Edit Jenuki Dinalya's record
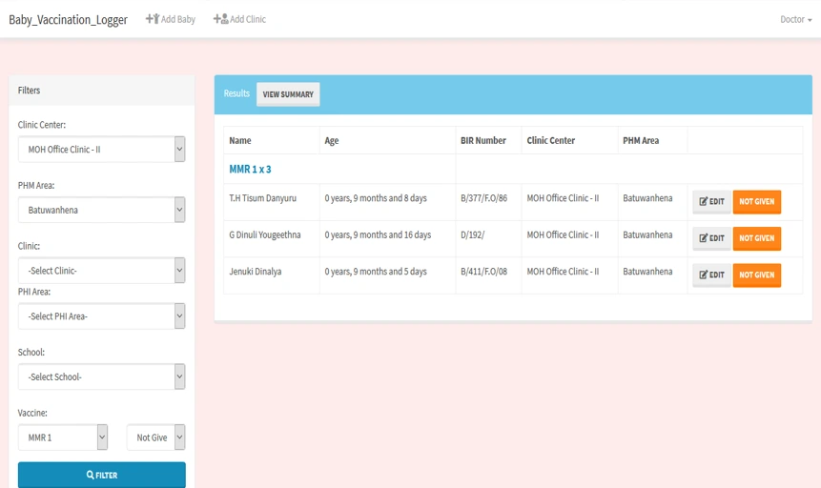The height and width of the screenshot is (488, 821). [711, 275]
